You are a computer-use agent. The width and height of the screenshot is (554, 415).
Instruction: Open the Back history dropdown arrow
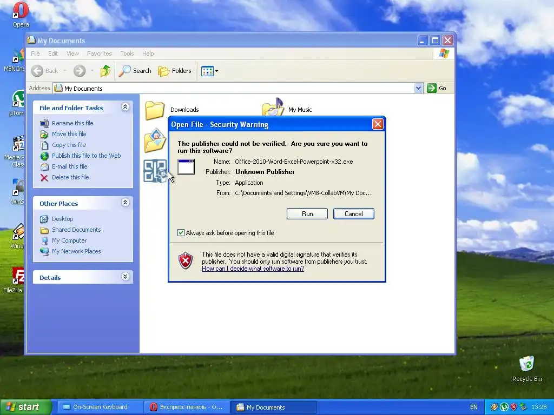pos(65,71)
